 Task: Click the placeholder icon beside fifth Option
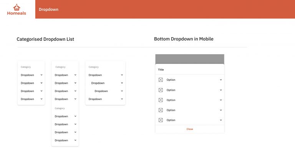161,120
